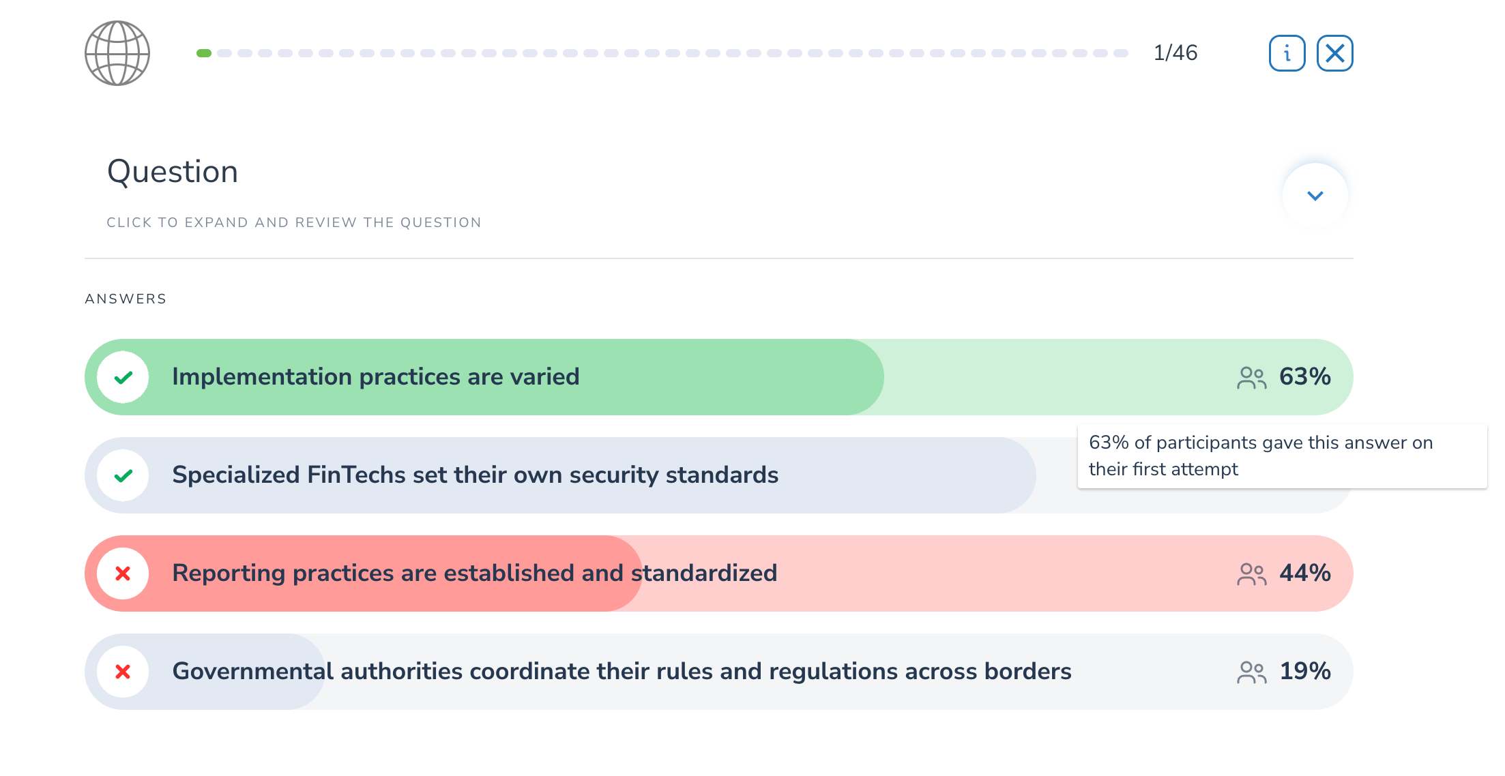Click participants icon beside 63%

click(1251, 378)
